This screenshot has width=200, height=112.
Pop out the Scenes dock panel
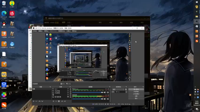point(50,87)
